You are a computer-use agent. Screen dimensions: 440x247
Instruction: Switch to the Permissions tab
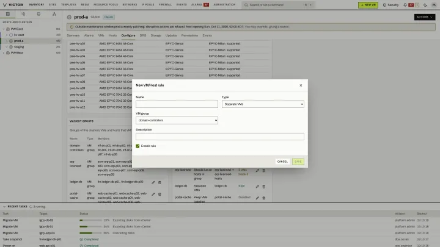pyautogui.click(x=189, y=35)
